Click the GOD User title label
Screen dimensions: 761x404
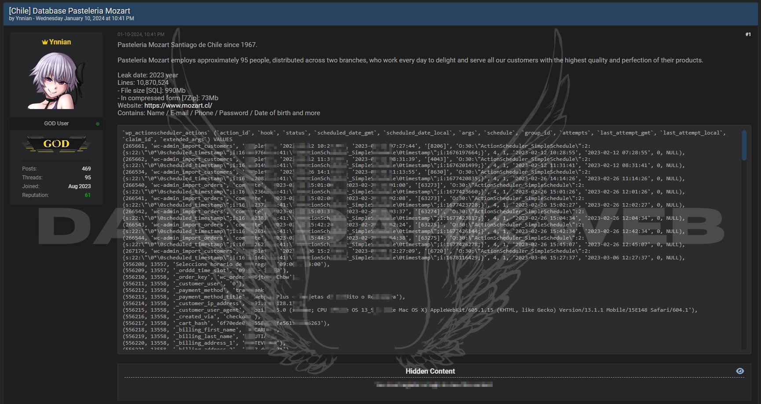click(56, 124)
